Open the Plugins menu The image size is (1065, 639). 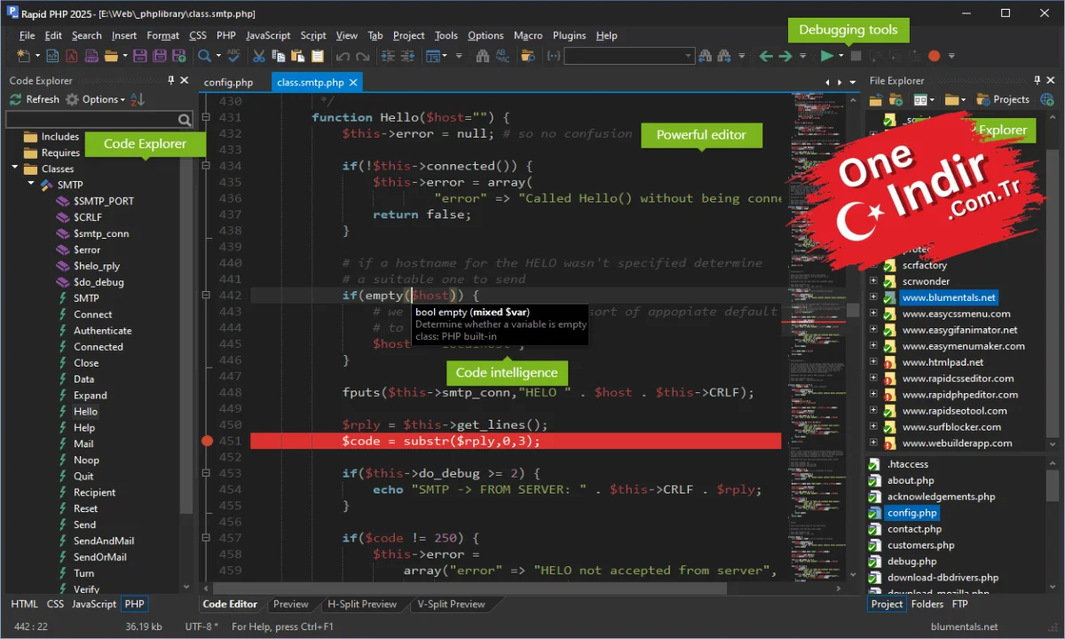click(569, 35)
